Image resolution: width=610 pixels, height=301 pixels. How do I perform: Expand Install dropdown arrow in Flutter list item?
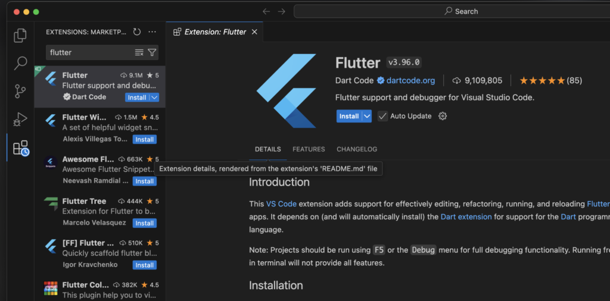click(154, 98)
